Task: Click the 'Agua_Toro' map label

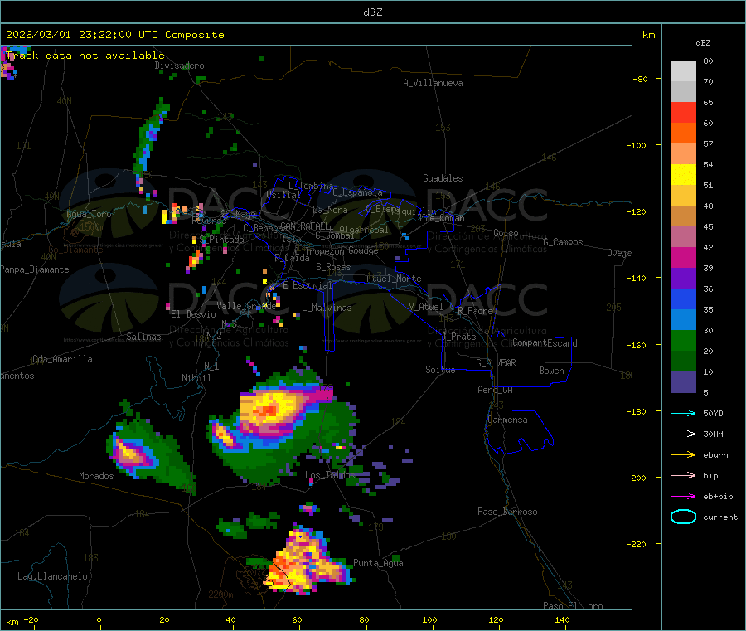Action: (89, 214)
